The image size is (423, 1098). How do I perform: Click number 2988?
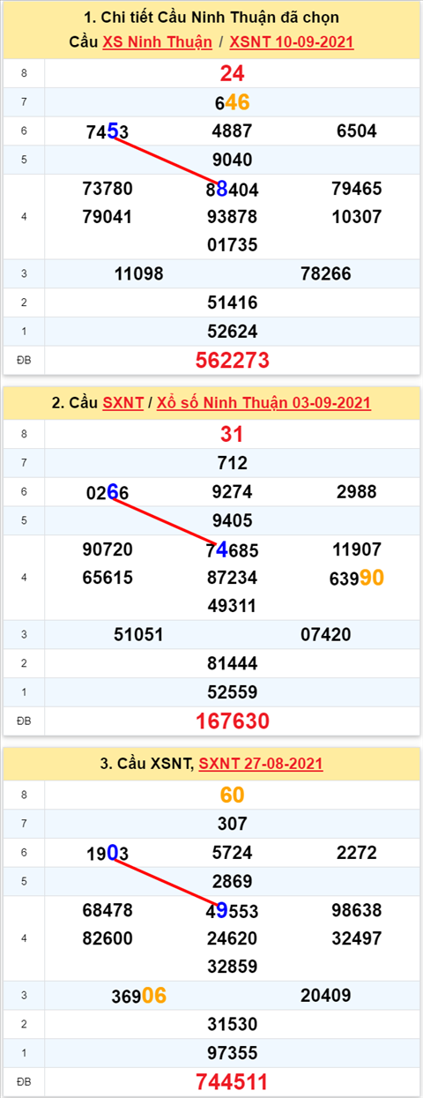click(357, 492)
